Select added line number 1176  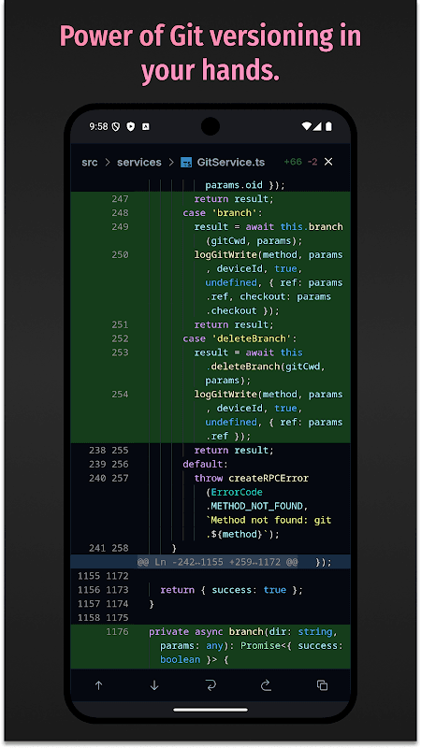pyautogui.click(x=117, y=632)
